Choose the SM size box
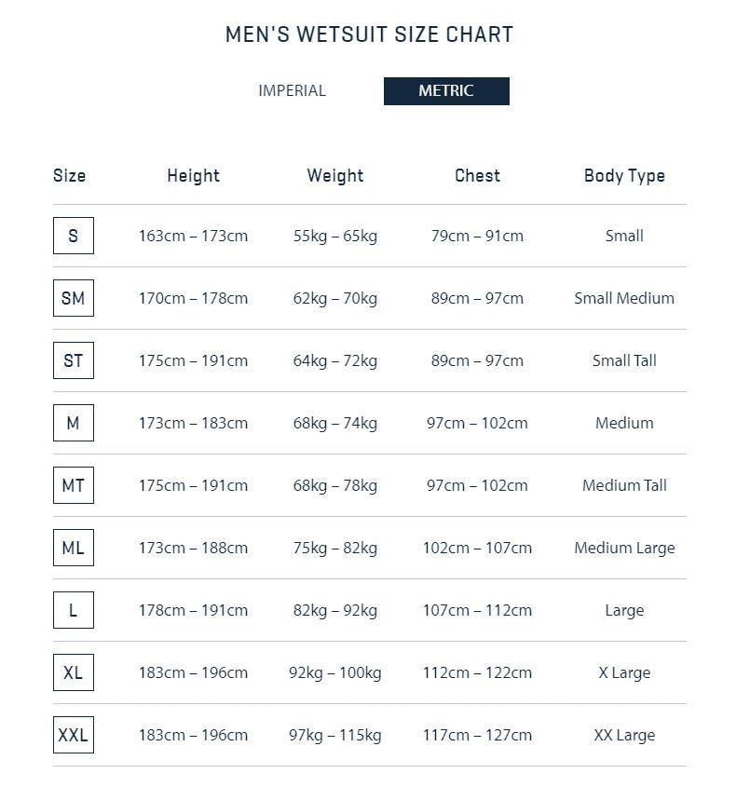Screen dimensions: 750x787 [x=74, y=298]
